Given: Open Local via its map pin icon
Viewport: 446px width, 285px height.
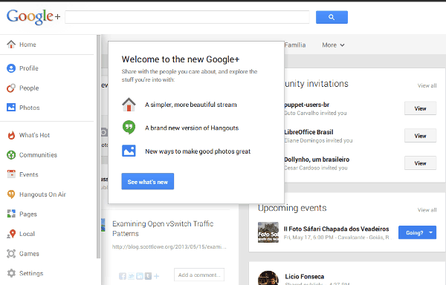Looking at the screenshot, I should (x=11, y=234).
